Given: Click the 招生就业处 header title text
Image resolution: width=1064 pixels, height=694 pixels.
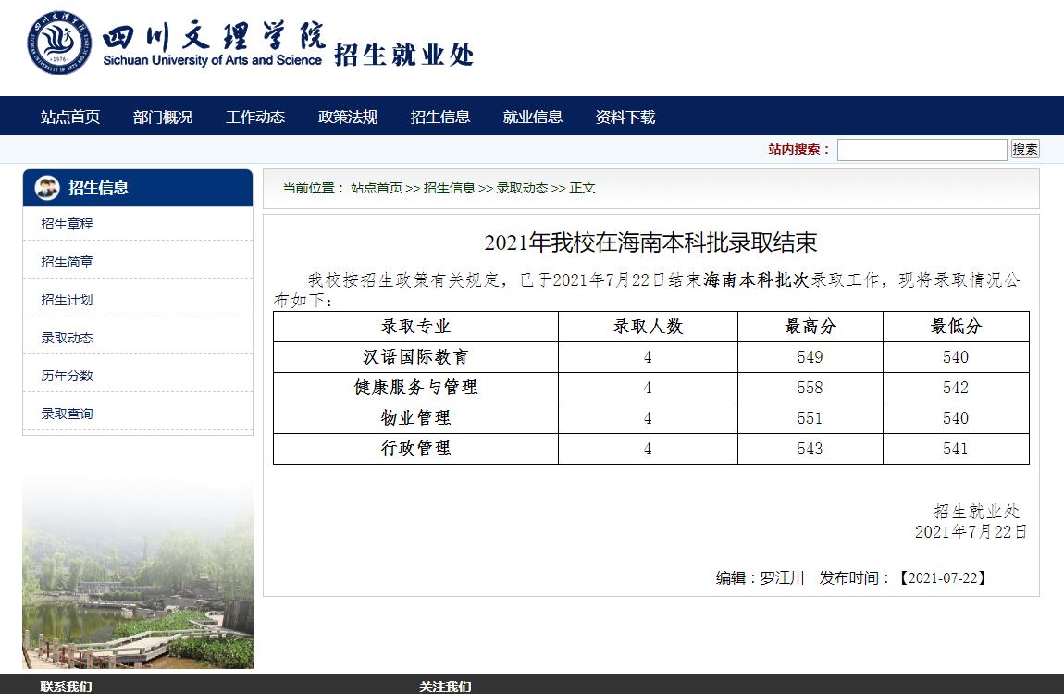Looking at the screenshot, I should point(403,55).
